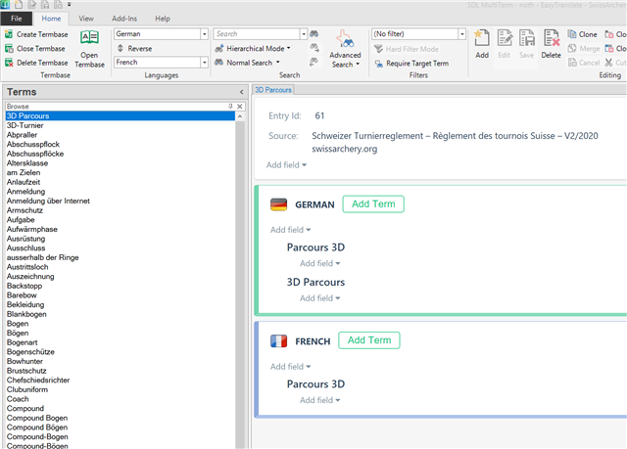The height and width of the screenshot is (449, 627).
Task: Open the Search box dropdown arrow
Action: tap(304, 34)
